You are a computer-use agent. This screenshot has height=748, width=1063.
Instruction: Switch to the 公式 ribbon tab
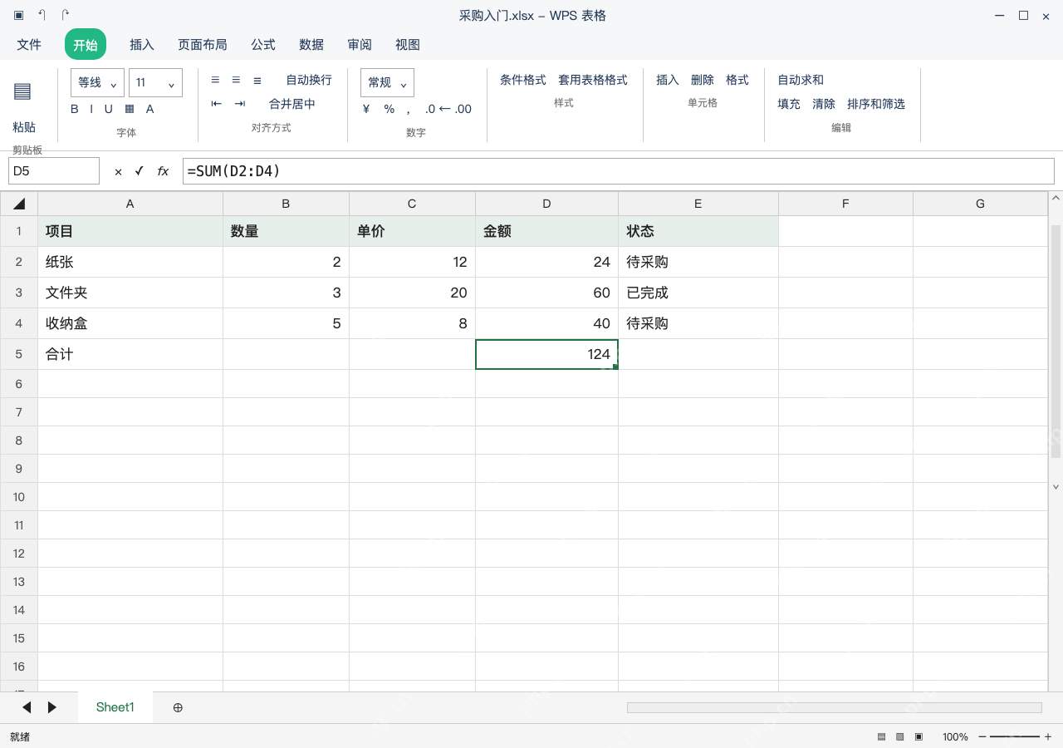click(x=263, y=44)
